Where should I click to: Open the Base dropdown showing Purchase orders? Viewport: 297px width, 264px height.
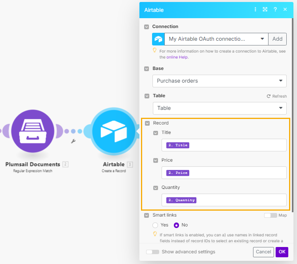coord(219,81)
